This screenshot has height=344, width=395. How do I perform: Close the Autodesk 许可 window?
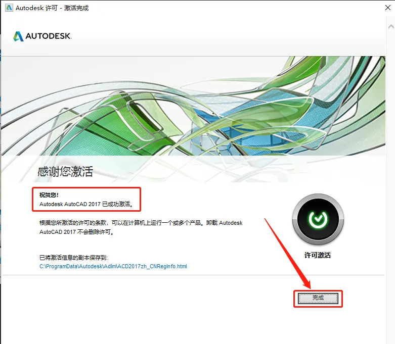pyautogui.click(x=388, y=8)
